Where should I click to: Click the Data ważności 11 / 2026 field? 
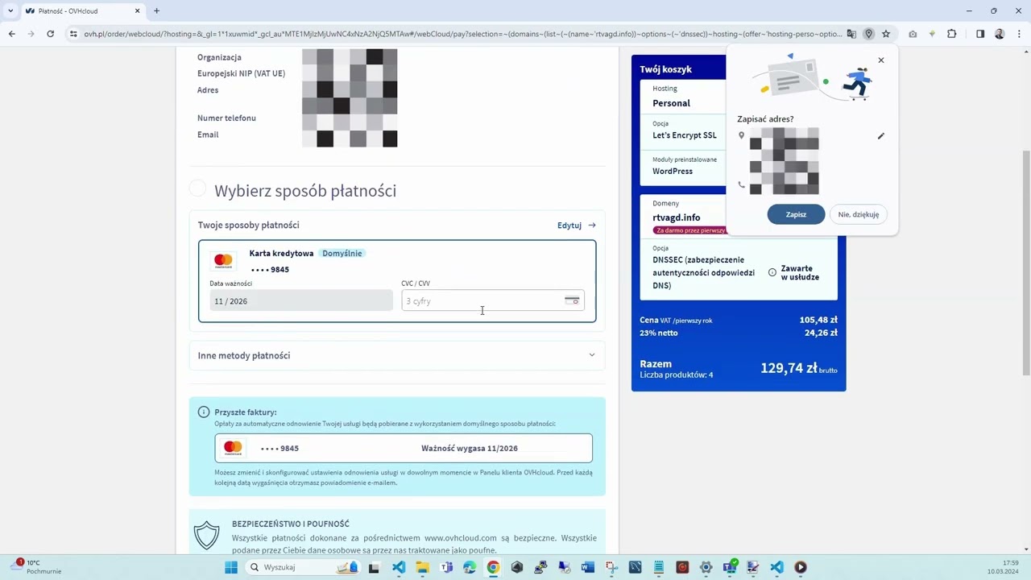click(301, 300)
